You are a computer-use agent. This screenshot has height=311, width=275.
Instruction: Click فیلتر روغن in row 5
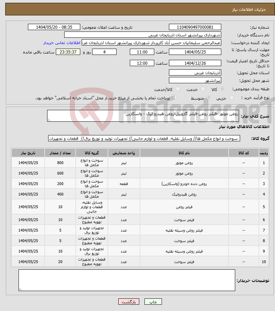click(x=184, y=207)
